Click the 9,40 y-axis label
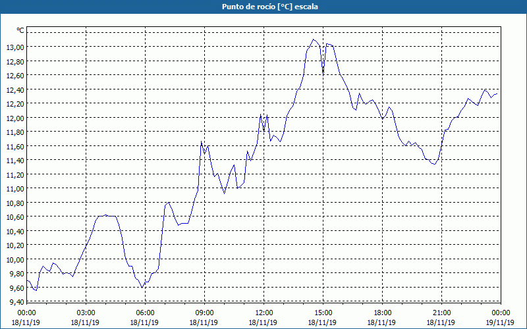The image size is (527, 329). pyautogui.click(x=17, y=302)
